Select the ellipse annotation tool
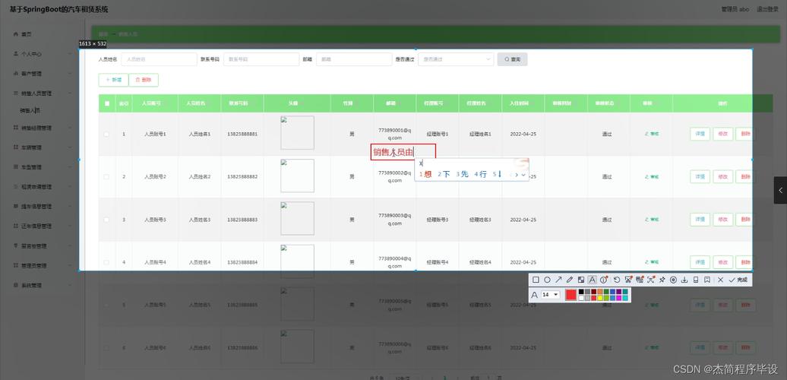Viewport: 787px width, 380px height. [x=547, y=280]
